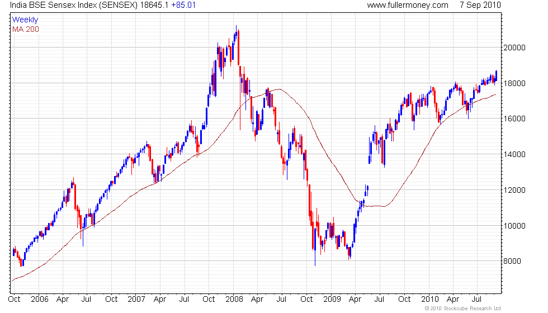This screenshot has width=548, height=313.
Task: Select the Apr 2010 time axis label
Action: [x=453, y=300]
